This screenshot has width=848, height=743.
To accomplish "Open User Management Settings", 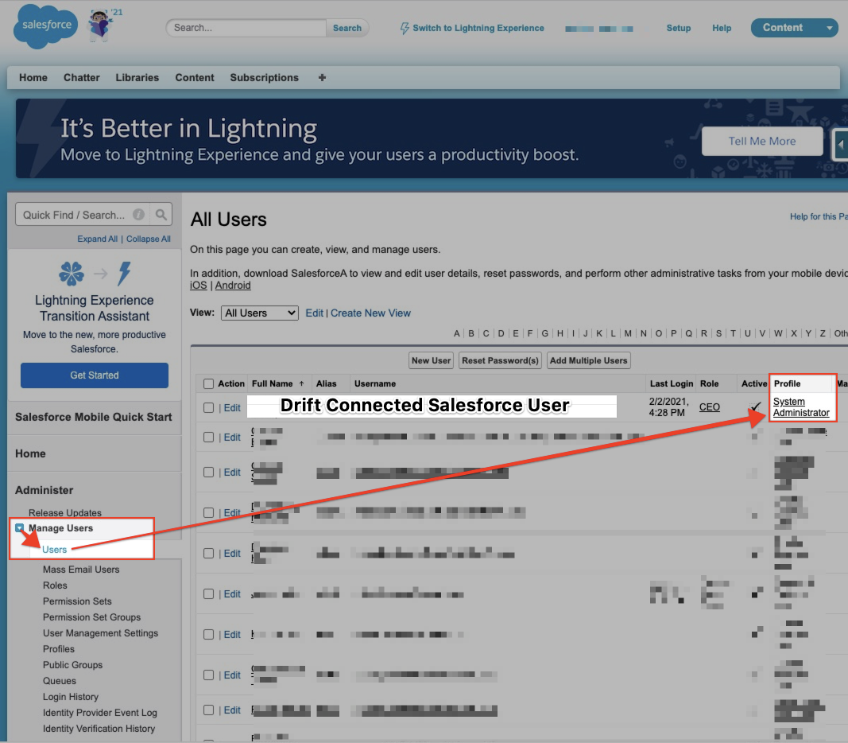I will [101, 632].
